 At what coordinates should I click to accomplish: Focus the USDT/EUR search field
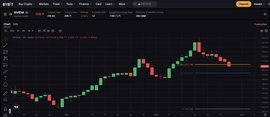(145, 4)
